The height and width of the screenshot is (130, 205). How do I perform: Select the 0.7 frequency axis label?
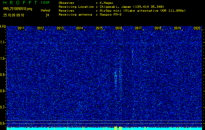(x=3, y=107)
